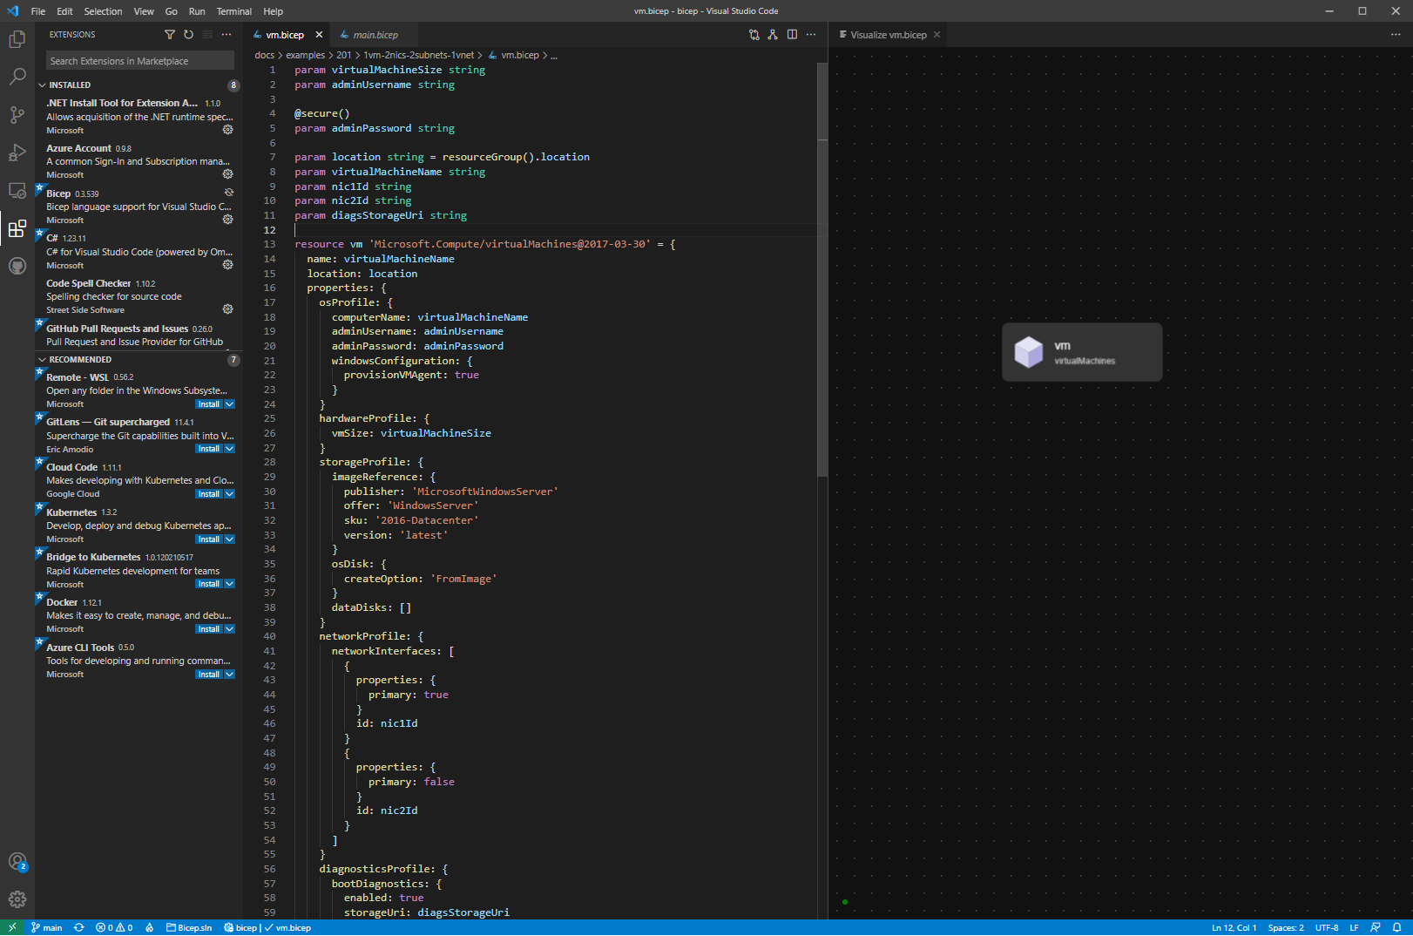Viewport: 1413px width, 936px height.
Task: Click Bicep.sln in status bar
Action: [x=189, y=928]
